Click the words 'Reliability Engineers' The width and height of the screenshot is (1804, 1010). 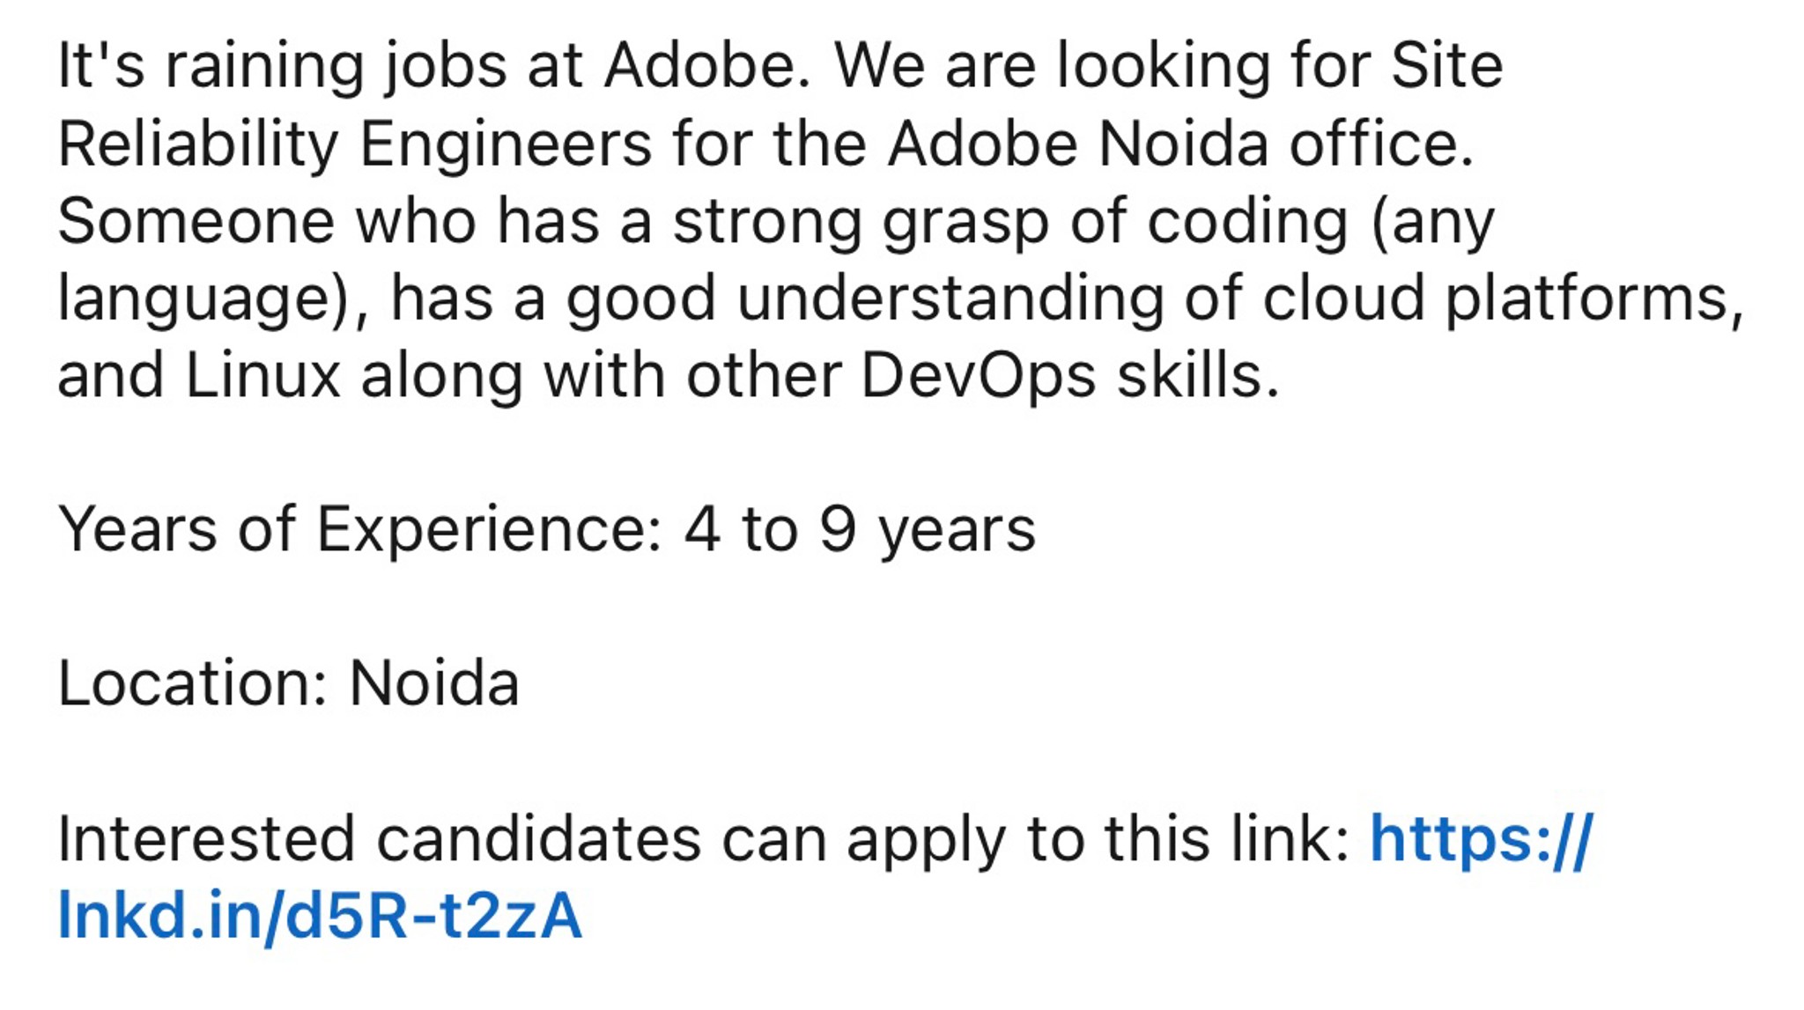(x=354, y=144)
